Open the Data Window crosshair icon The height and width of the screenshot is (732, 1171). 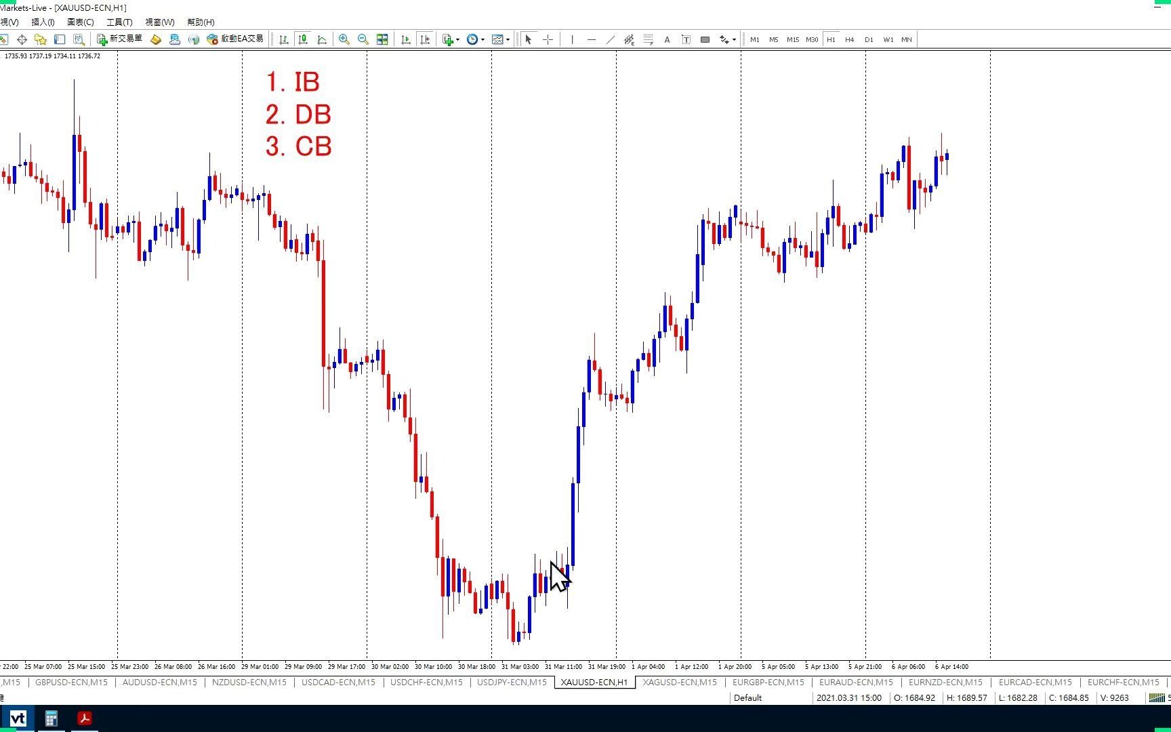click(x=22, y=39)
